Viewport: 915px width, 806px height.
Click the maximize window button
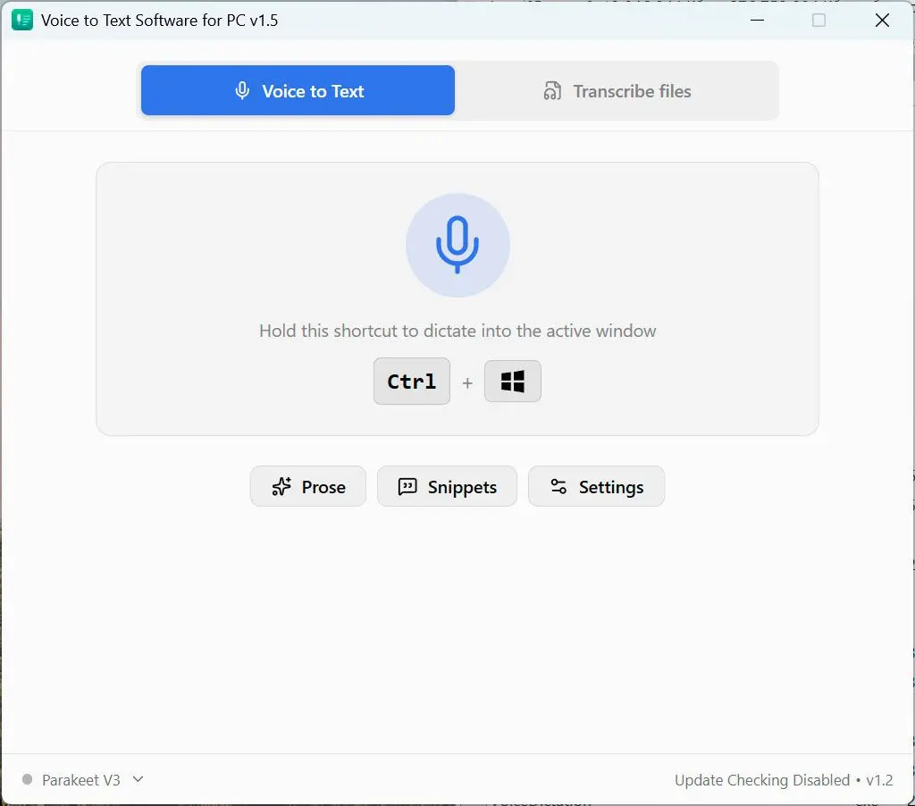point(818,21)
